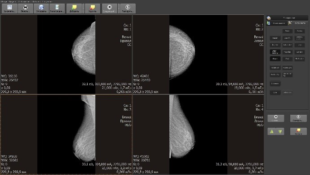
Task: Click the Next play-arrow toolbar button
Action: pos(110,9)
